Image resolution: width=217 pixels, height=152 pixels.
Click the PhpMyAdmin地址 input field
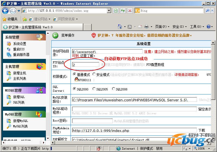(x=134, y=130)
